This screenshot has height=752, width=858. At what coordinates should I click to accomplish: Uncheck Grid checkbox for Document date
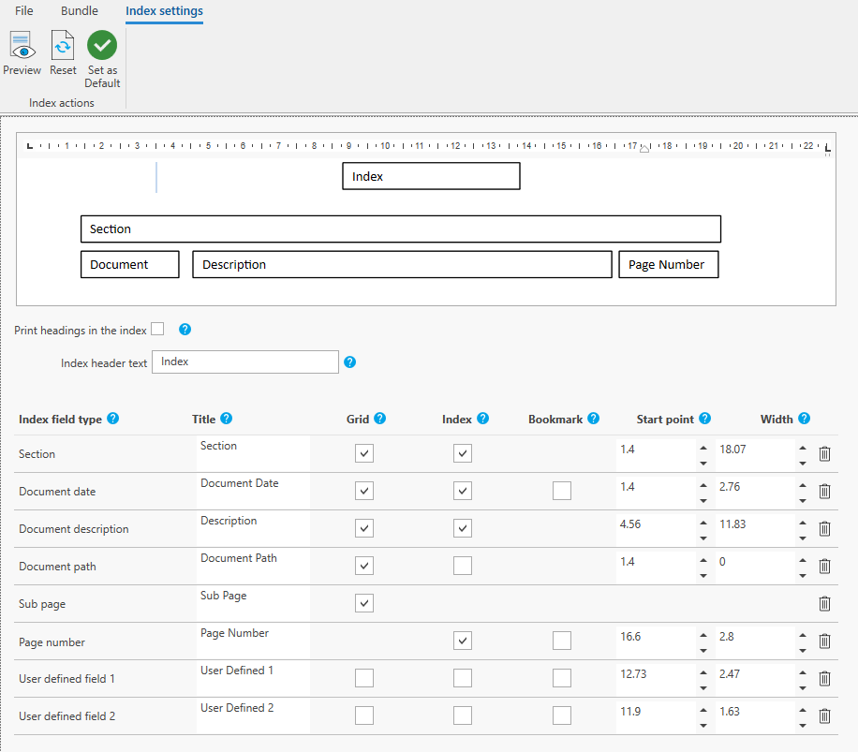click(364, 491)
